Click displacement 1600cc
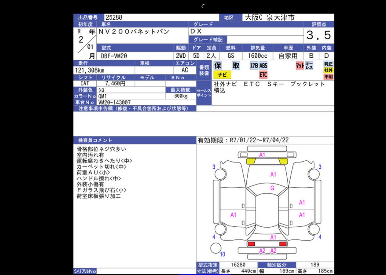 258,56
